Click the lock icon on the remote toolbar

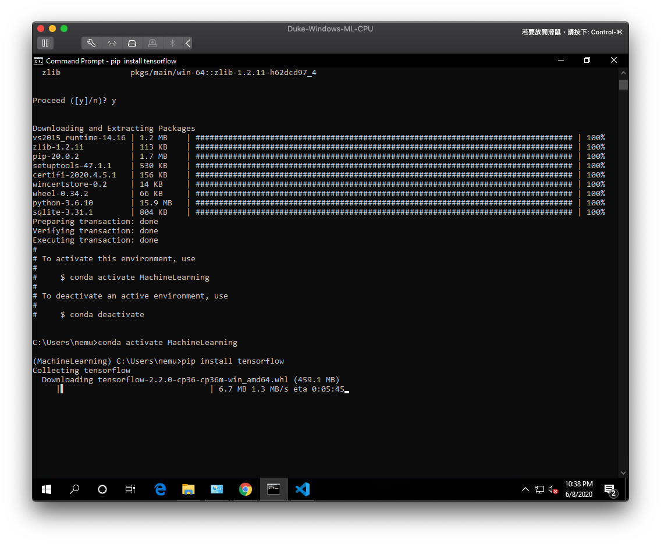152,43
